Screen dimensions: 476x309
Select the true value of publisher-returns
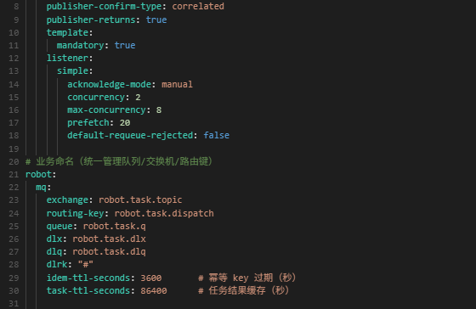[x=156, y=20]
